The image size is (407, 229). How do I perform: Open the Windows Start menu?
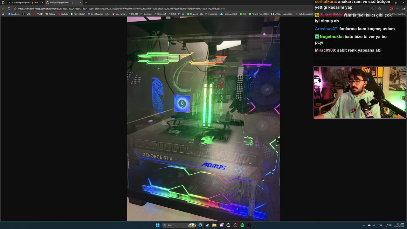tap(157, 225)
